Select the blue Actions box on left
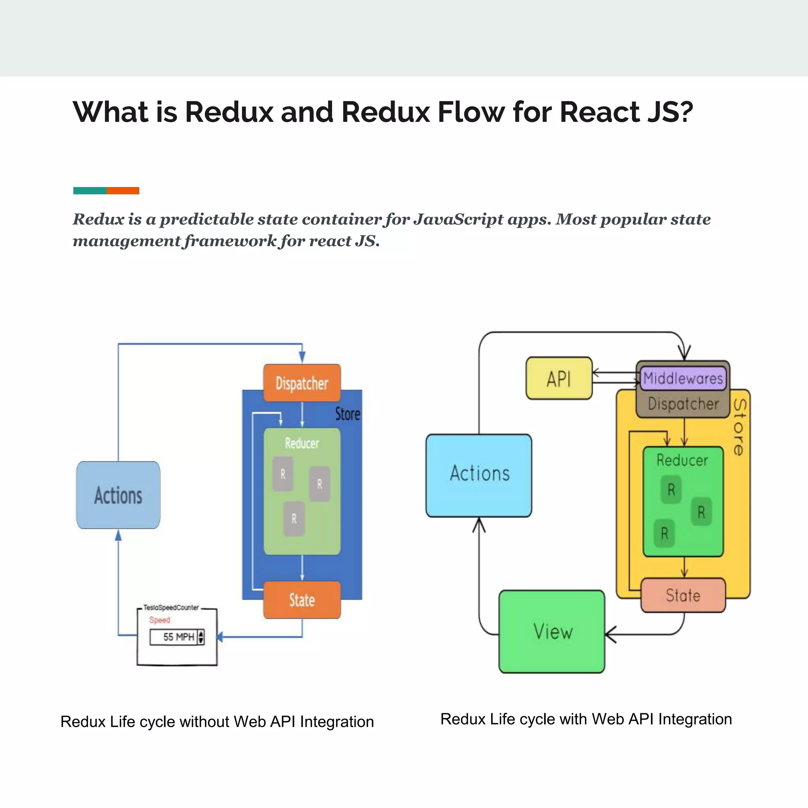Screen dimensions: 808x808 (118, 495)
